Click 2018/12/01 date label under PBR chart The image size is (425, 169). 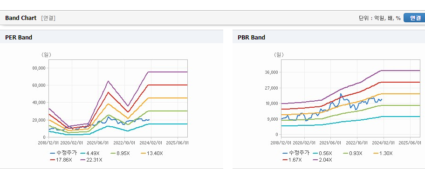coord(281,143)
